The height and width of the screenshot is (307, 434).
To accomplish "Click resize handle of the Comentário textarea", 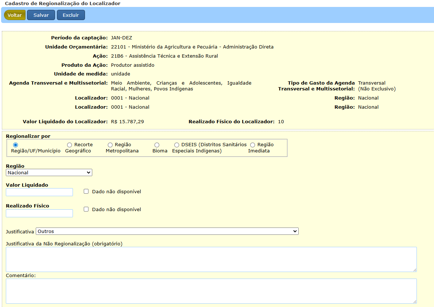I will point(415,302).
